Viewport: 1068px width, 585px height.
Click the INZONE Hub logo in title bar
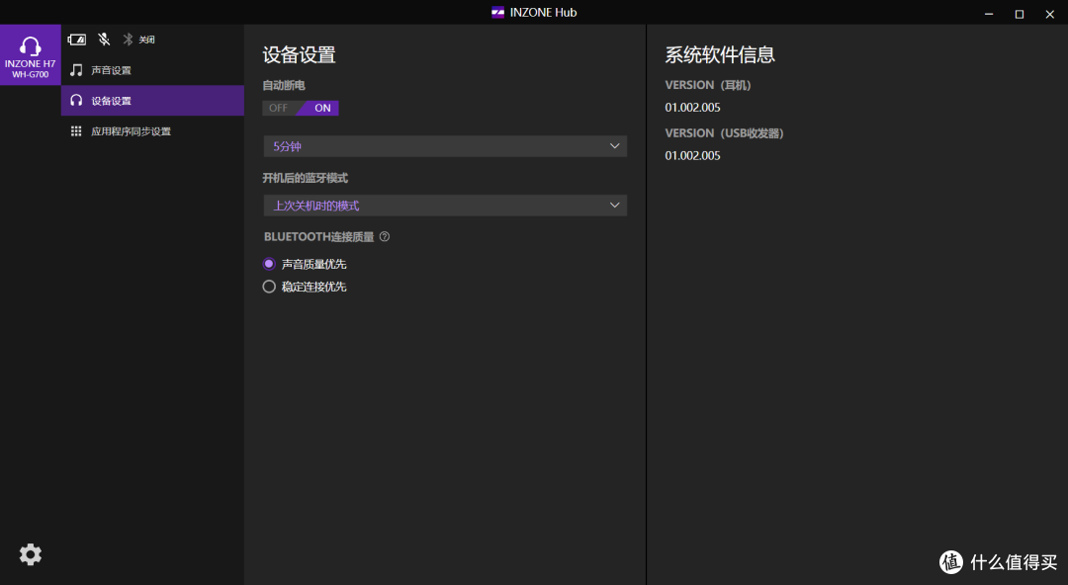pos(497,12)
